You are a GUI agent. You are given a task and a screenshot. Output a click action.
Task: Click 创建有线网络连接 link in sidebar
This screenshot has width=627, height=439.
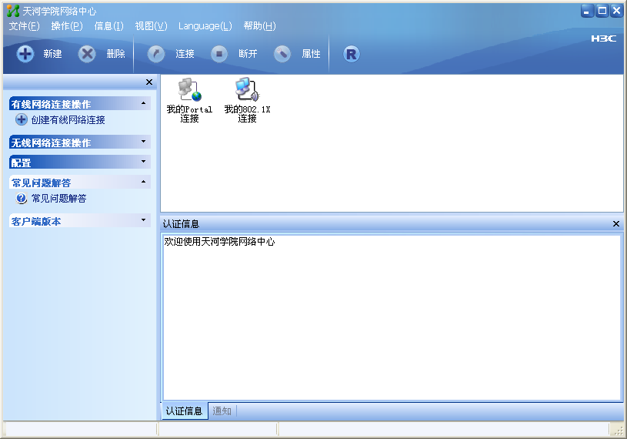click(x=68, y=120)
